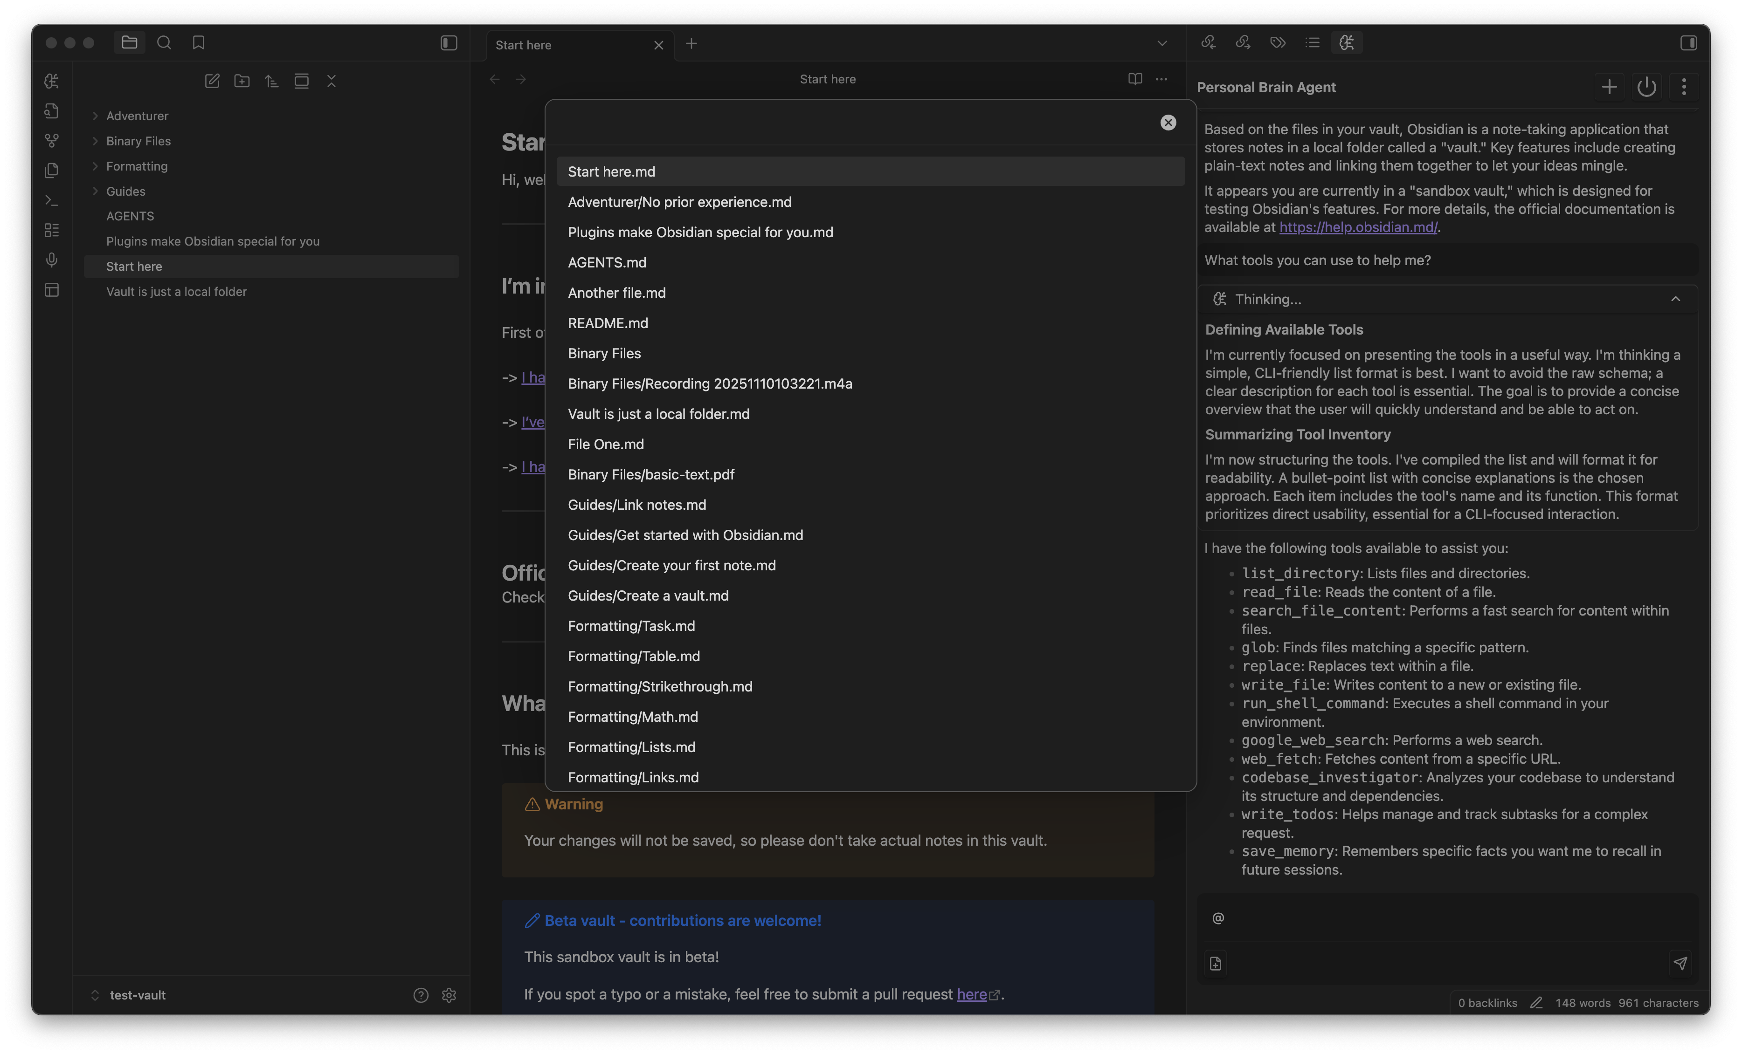Open the help.obsidian.md link
The height and width of the screenshot is (1054, 1742).
1357,227
